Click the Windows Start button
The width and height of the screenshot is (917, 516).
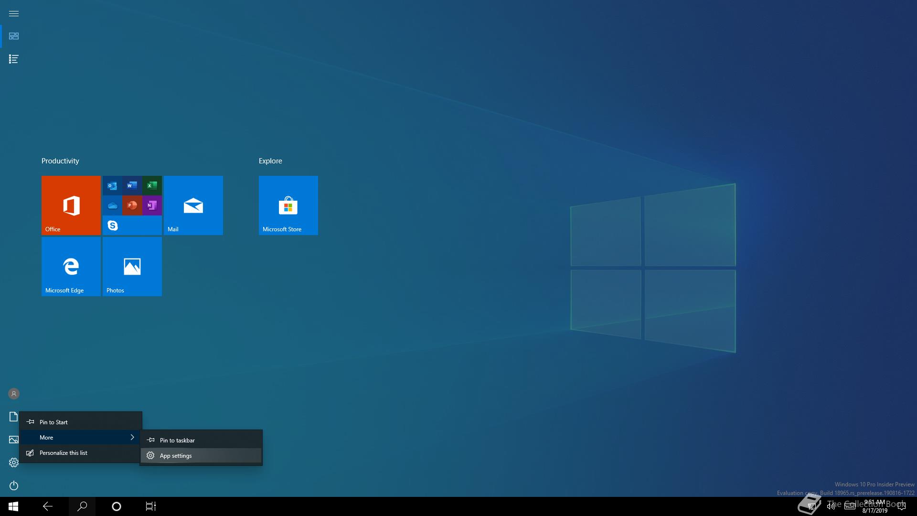click(x=13, y=506)
